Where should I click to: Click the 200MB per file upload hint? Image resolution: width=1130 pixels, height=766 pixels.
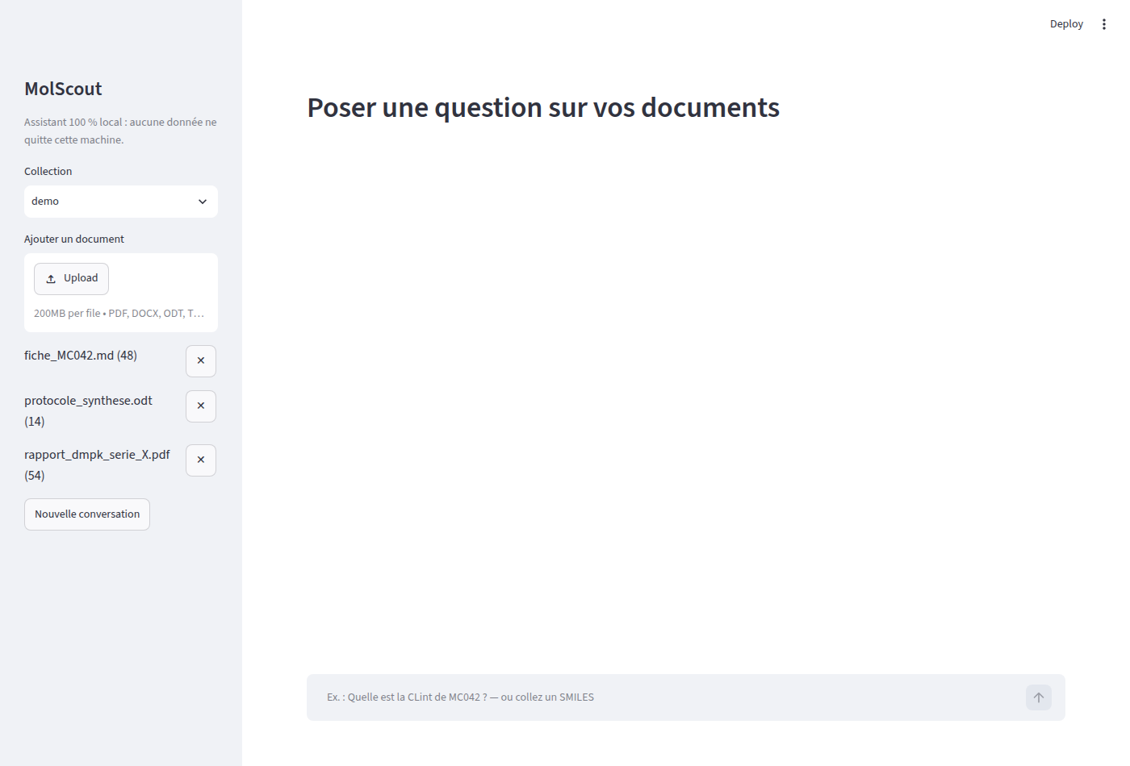[119, 314]
